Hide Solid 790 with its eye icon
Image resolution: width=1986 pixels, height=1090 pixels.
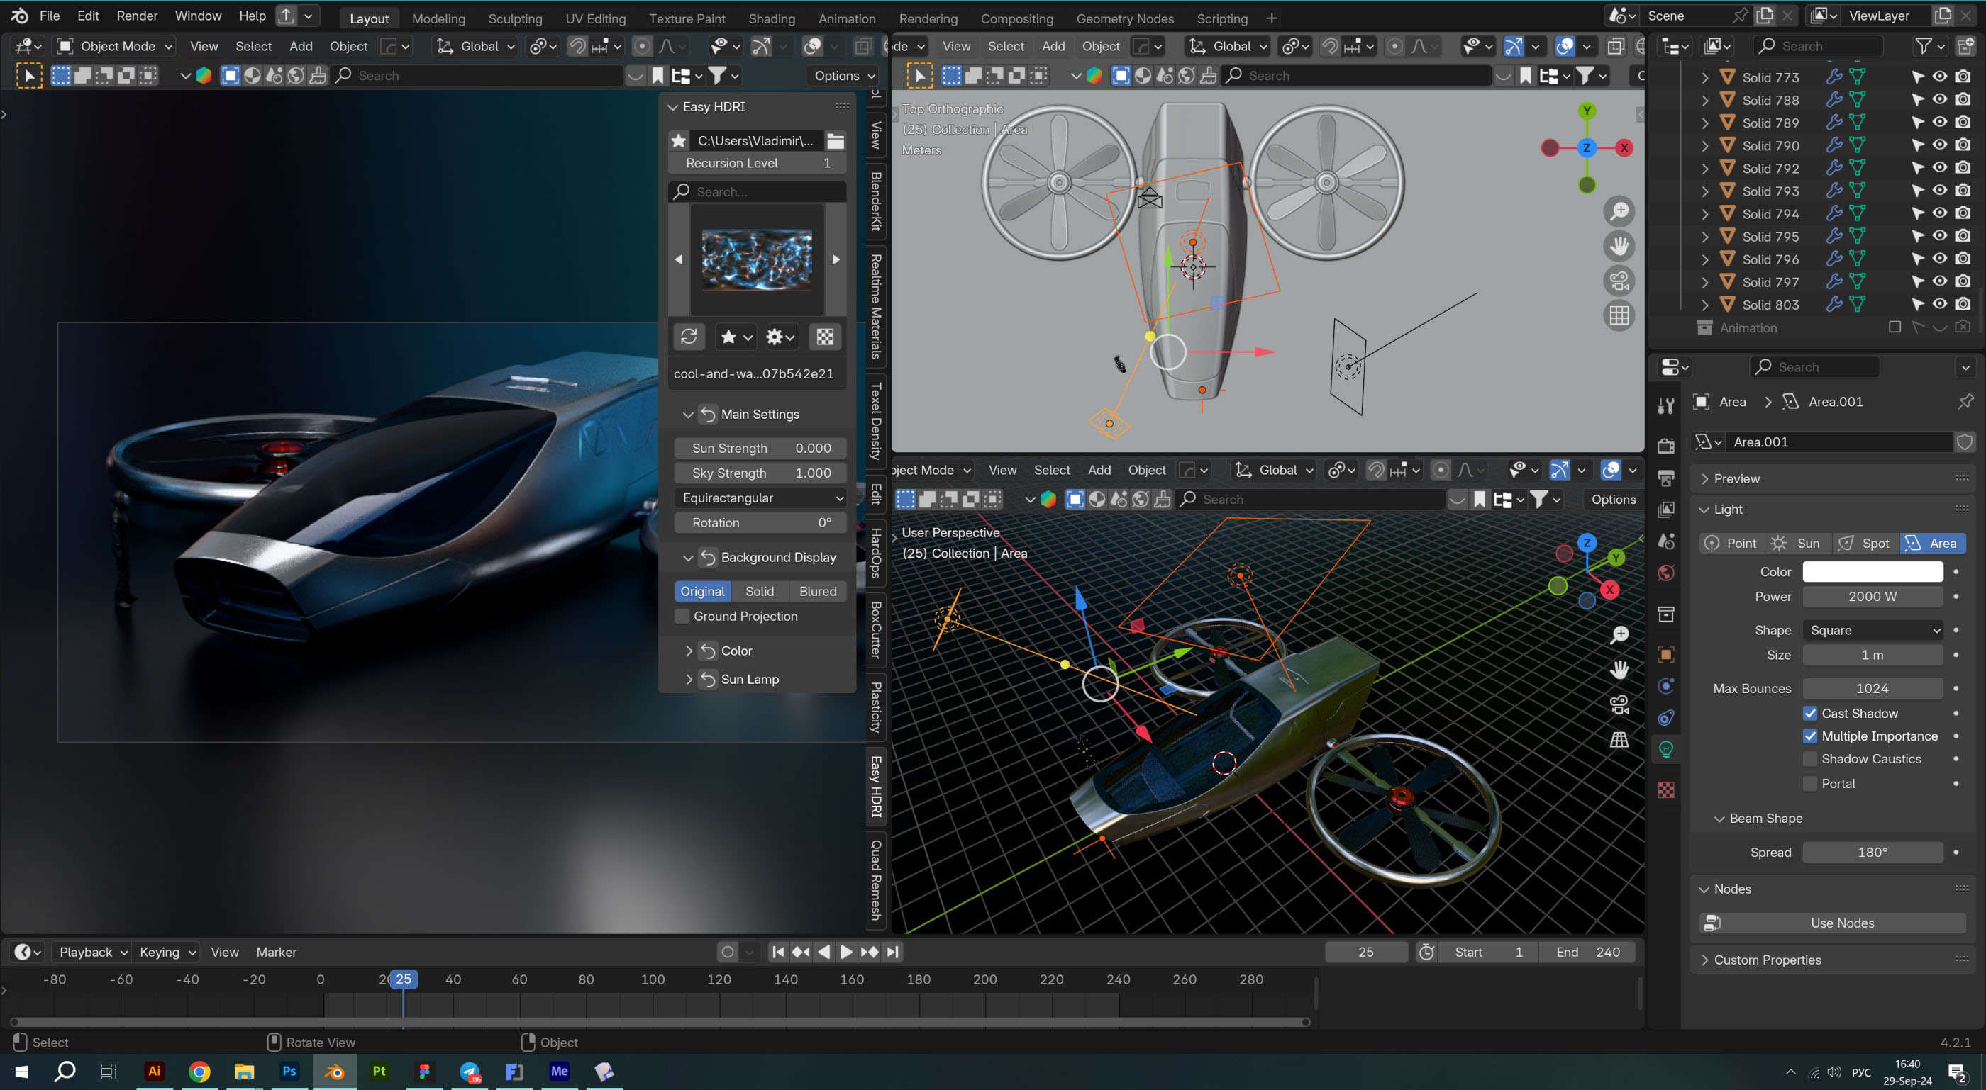pos(1940,145)
